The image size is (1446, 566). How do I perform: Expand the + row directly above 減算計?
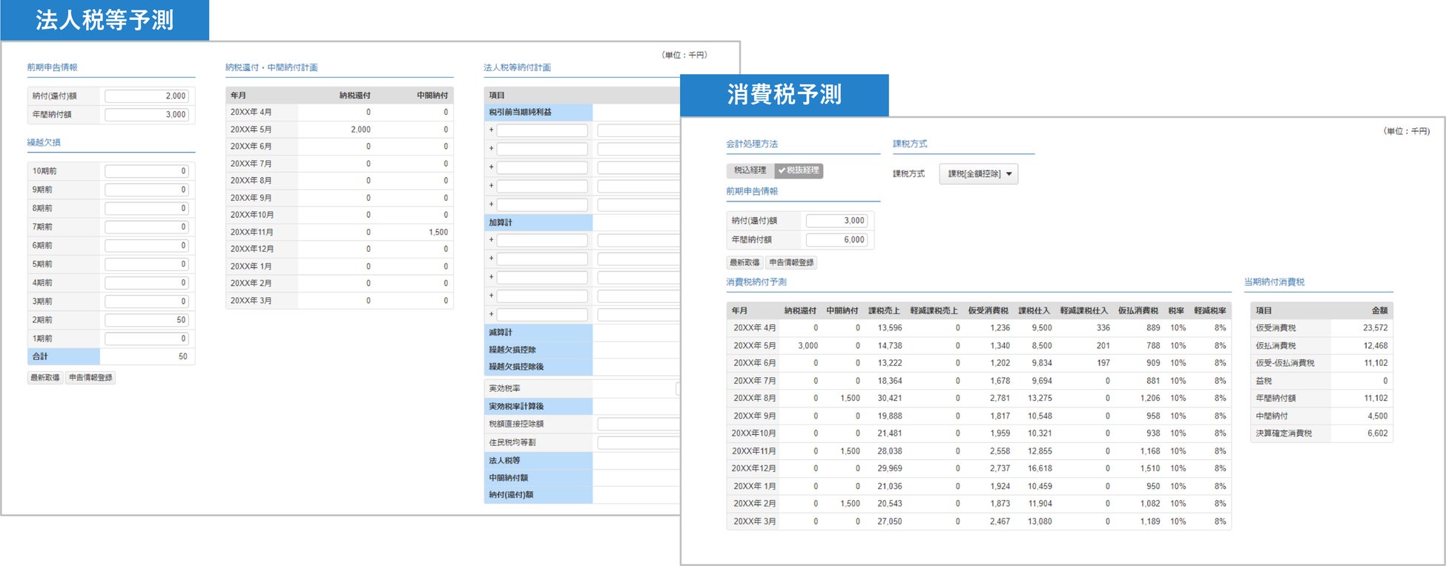[x=491, y=314]
